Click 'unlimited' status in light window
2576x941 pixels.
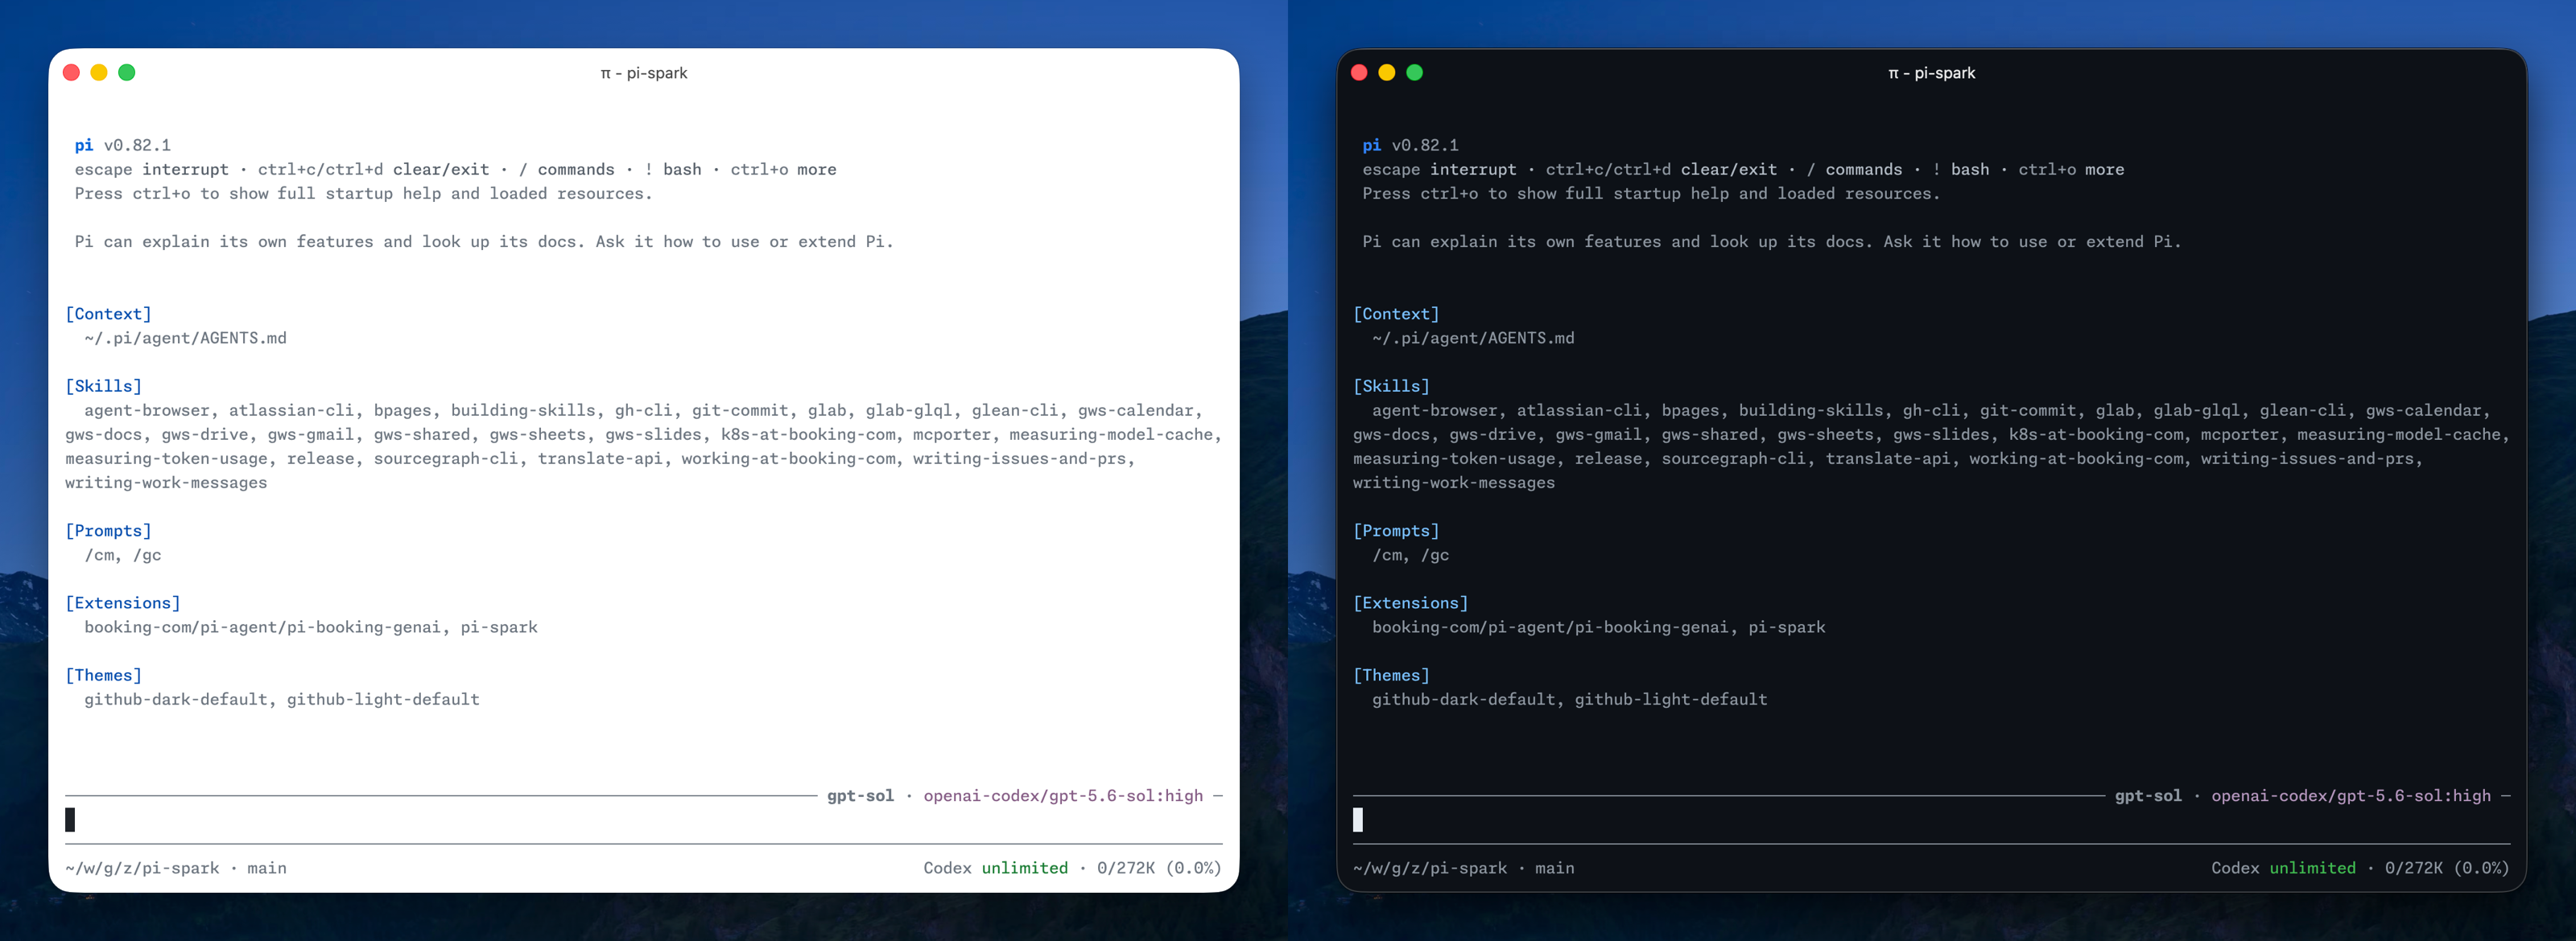(x=1025, y=868)
